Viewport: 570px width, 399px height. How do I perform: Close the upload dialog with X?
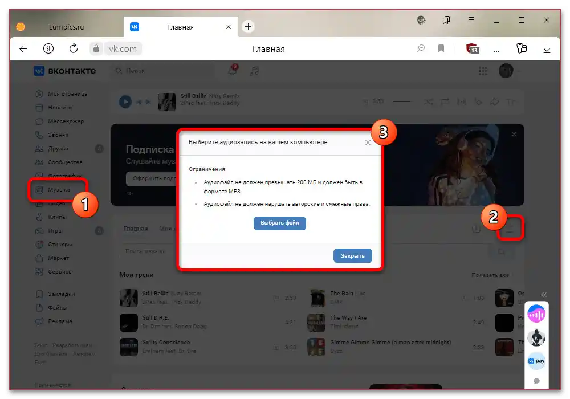tap(368, 142)
